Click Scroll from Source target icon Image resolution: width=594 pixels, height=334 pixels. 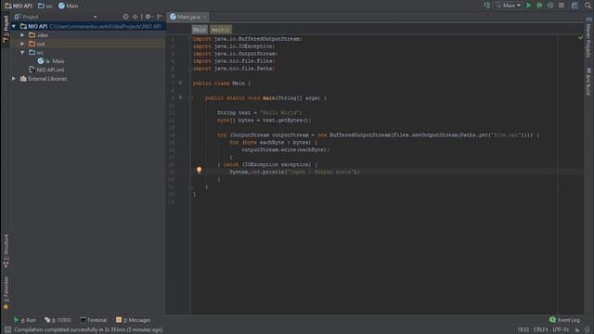[x=126, y=17]
